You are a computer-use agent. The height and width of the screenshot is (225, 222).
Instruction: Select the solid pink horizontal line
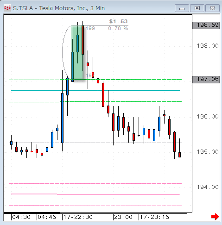[95, 194]
